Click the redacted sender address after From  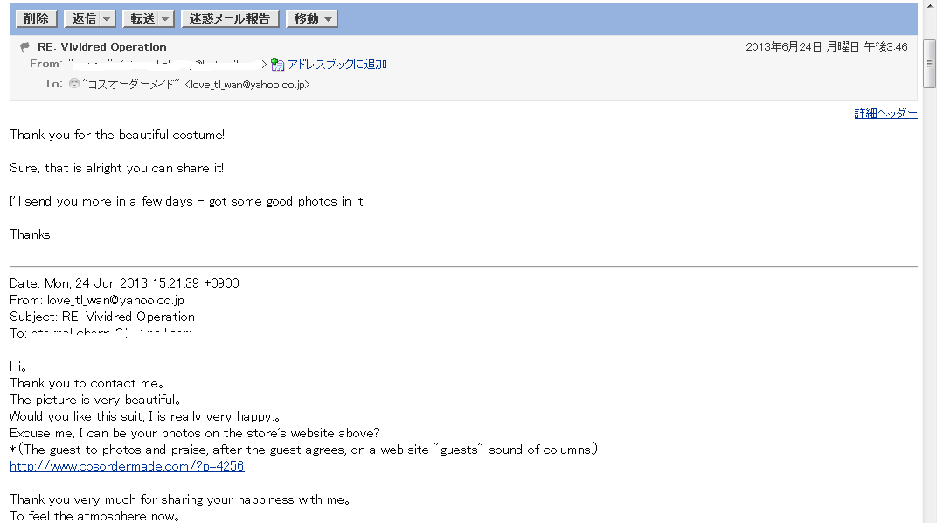pyautogui.click(x=167, y=63)
